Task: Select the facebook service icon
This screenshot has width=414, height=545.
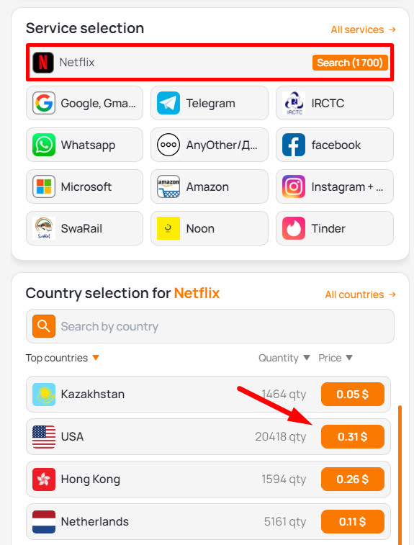Action: (294, 145)
